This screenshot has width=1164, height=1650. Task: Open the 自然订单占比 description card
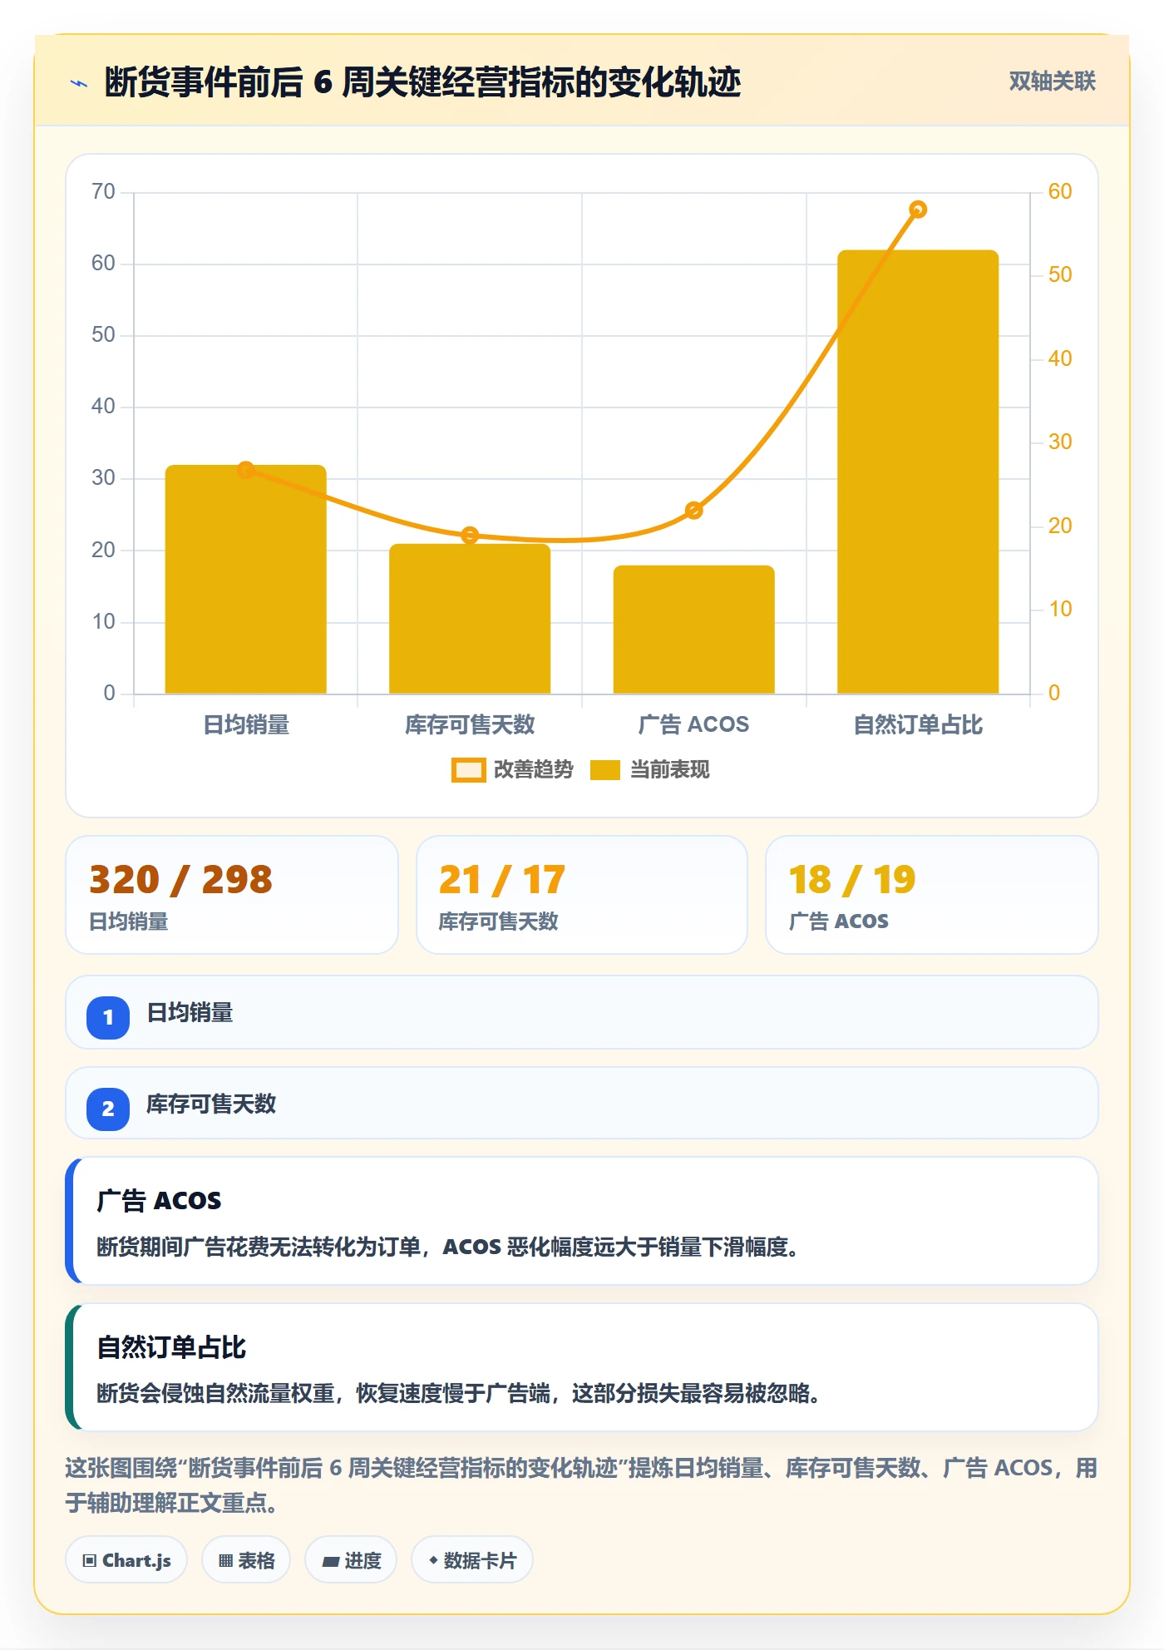(582, 1367)
